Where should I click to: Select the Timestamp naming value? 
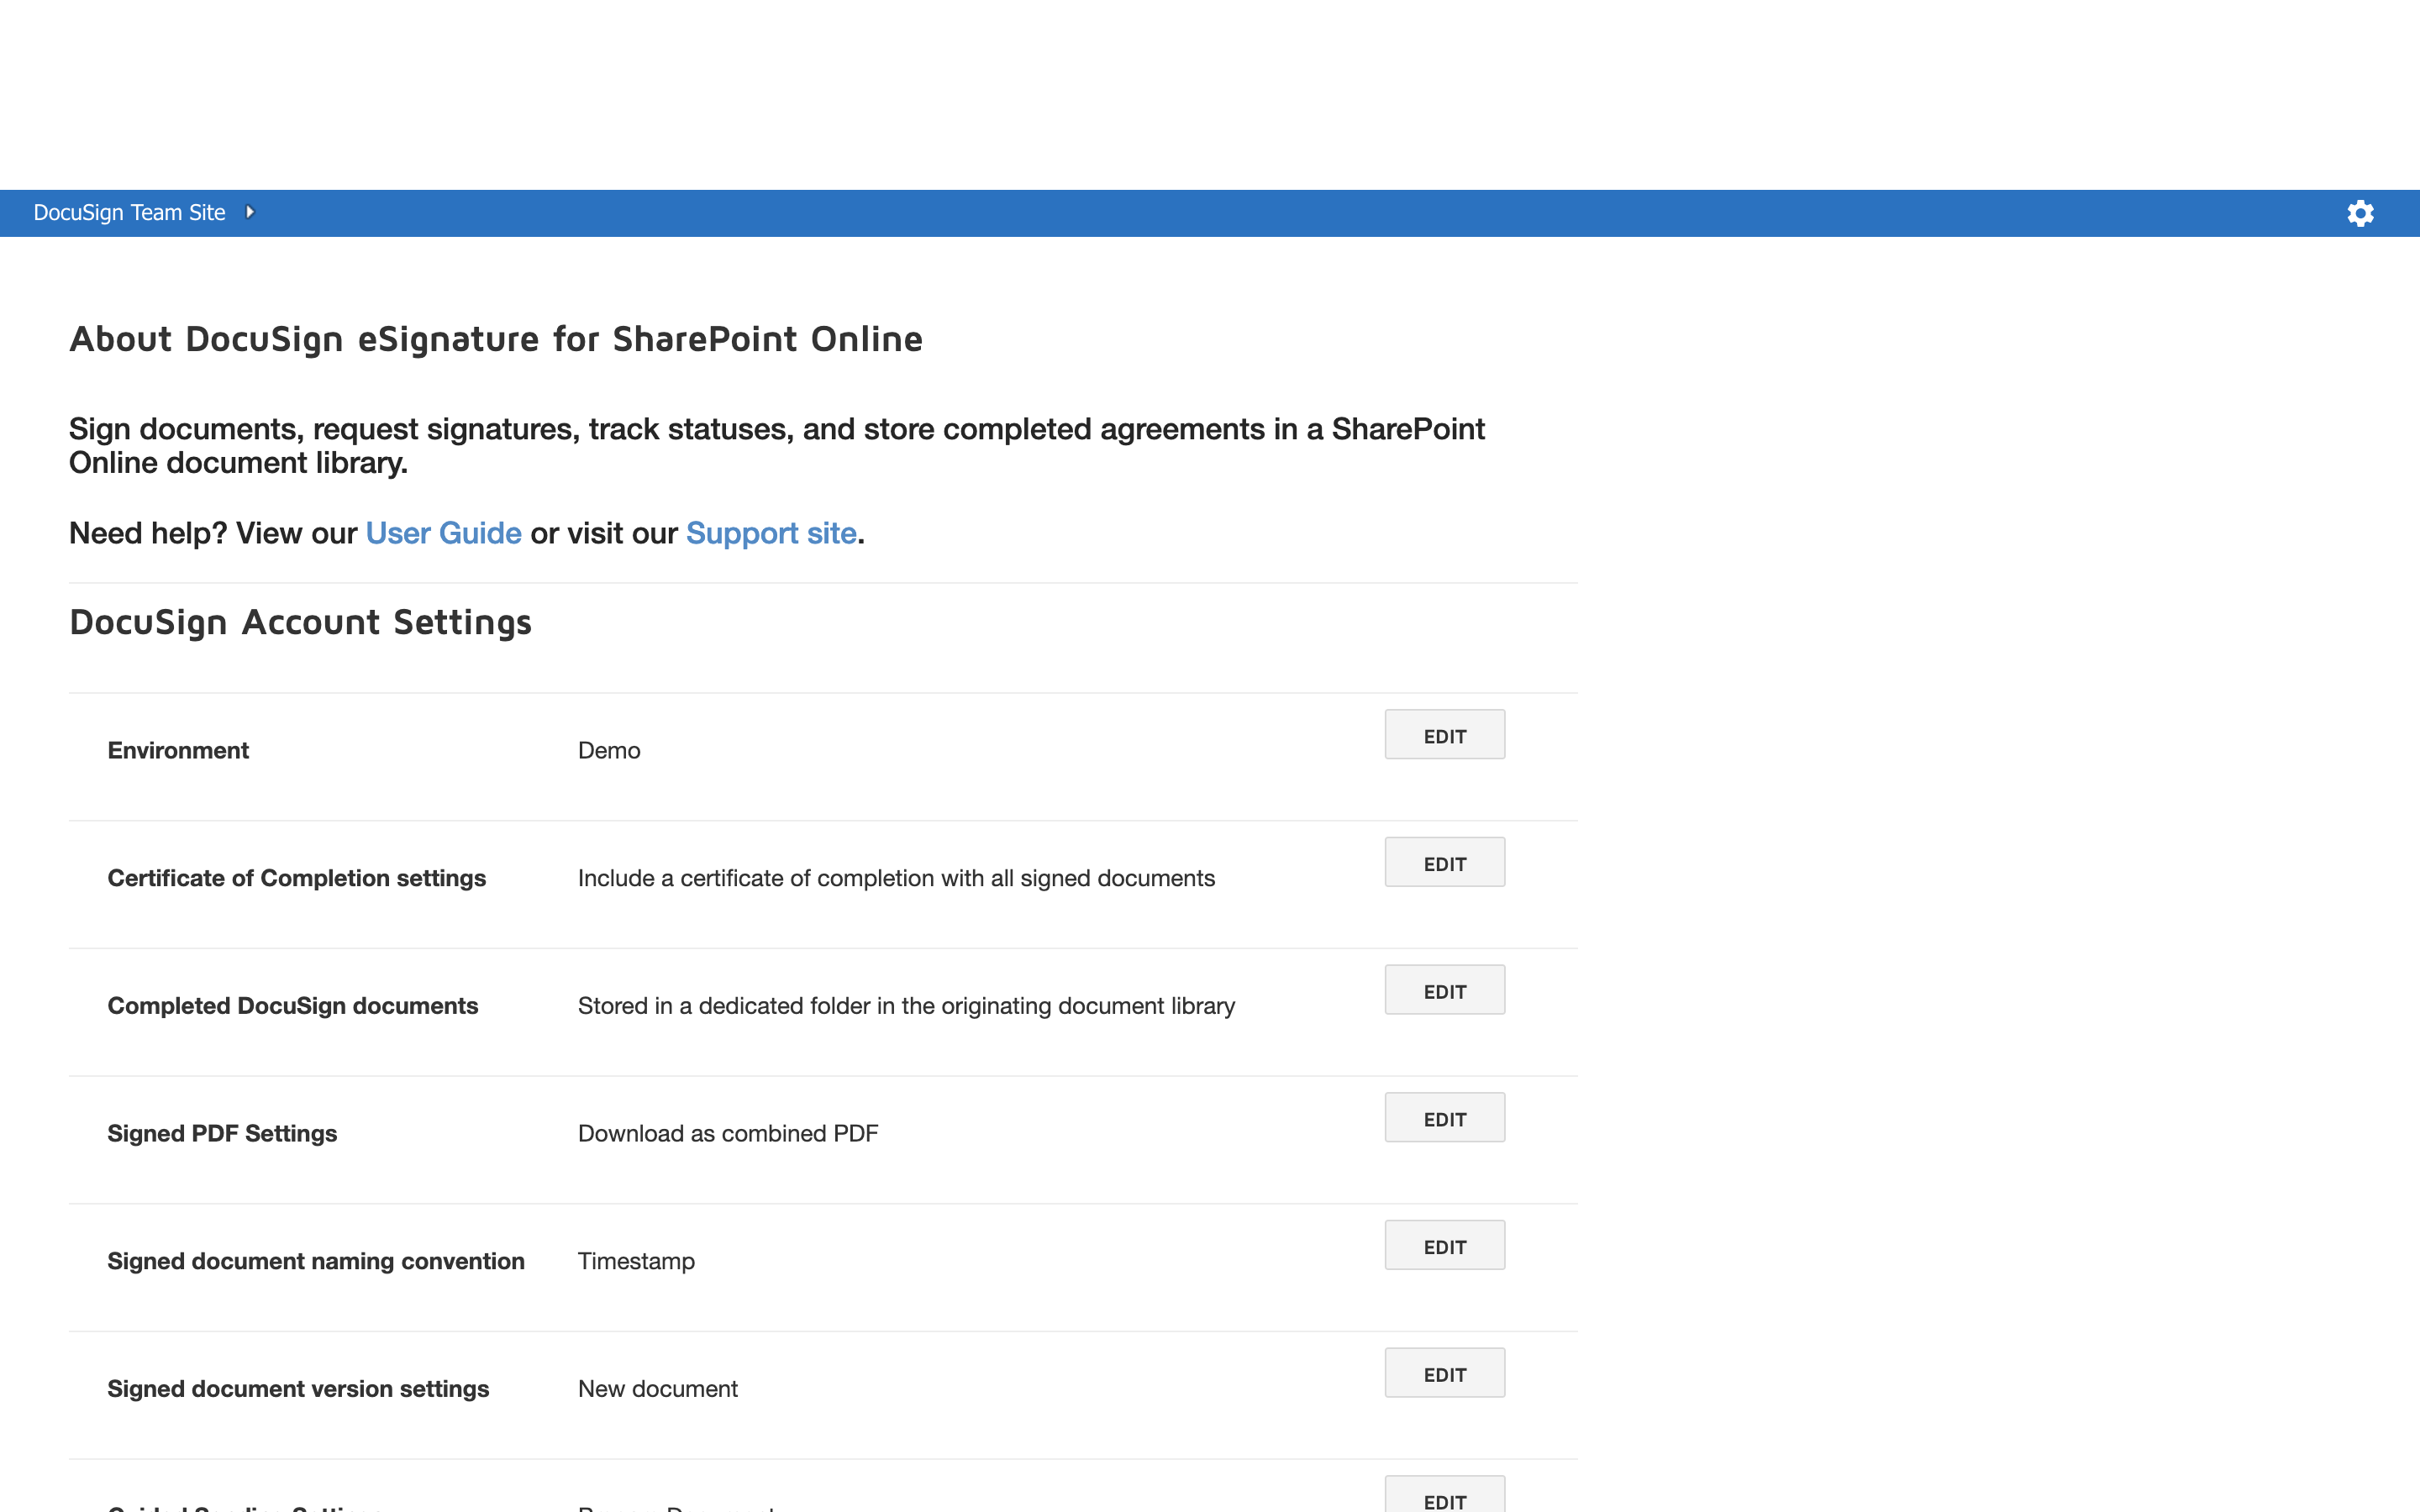pyautogui.click(x=636, y=1261)
